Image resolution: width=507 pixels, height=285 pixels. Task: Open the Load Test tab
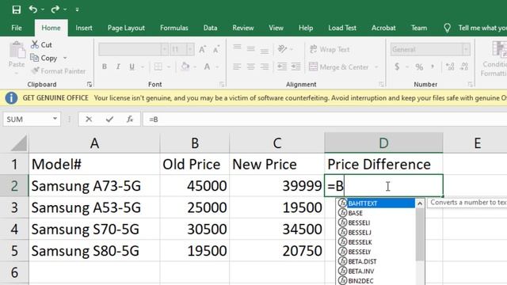pyautogui.click(x=342, y=28)
